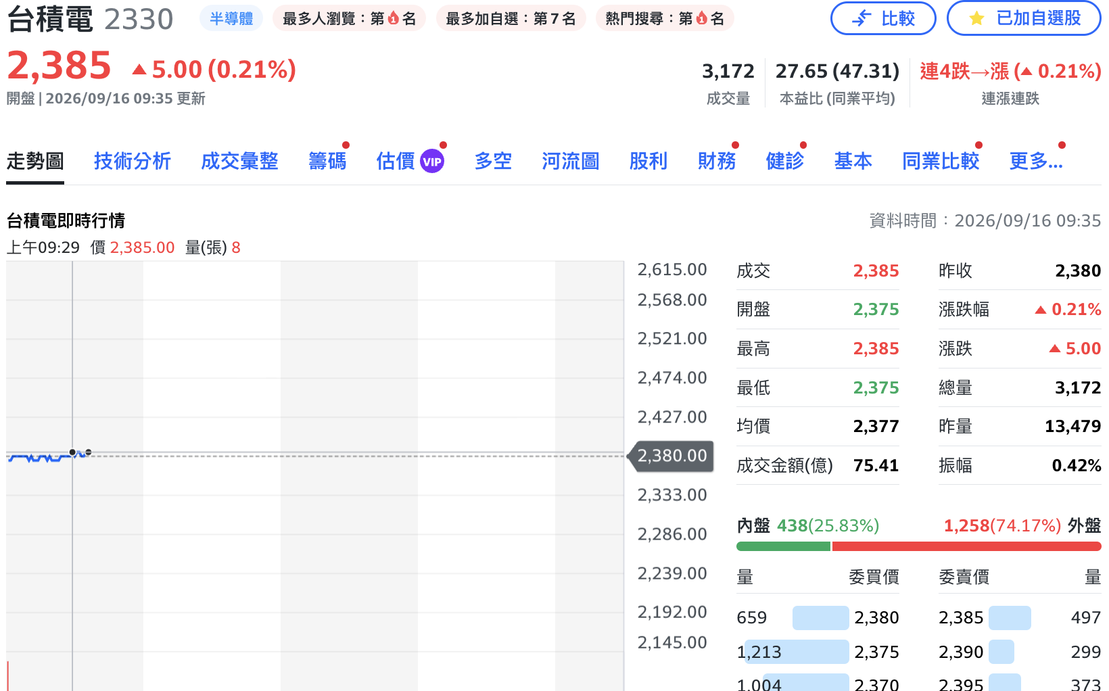
Task: Click ask quantity 497 in order book
Action: click(1086, 618)
